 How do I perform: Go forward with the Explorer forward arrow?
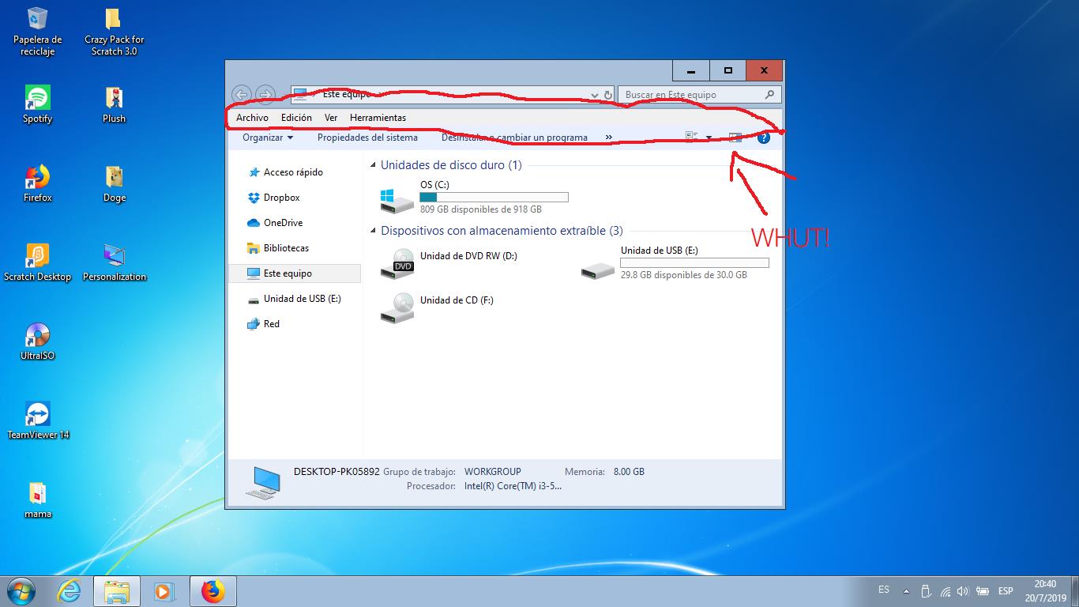point(265,94)
